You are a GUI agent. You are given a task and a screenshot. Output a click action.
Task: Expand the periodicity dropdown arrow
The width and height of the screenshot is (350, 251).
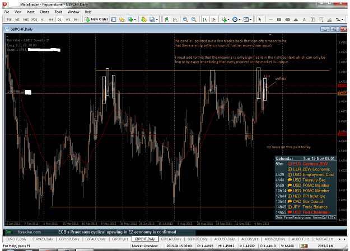(x=240, y=20)
